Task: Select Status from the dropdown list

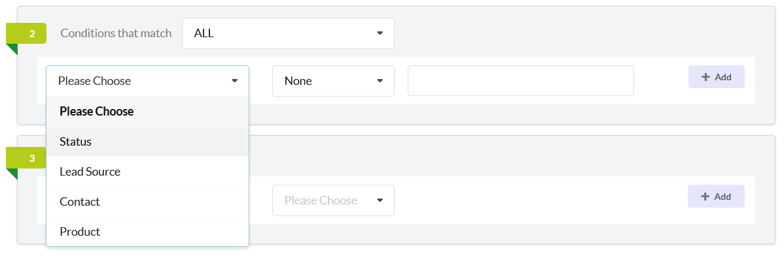Action: coord(147,141)
